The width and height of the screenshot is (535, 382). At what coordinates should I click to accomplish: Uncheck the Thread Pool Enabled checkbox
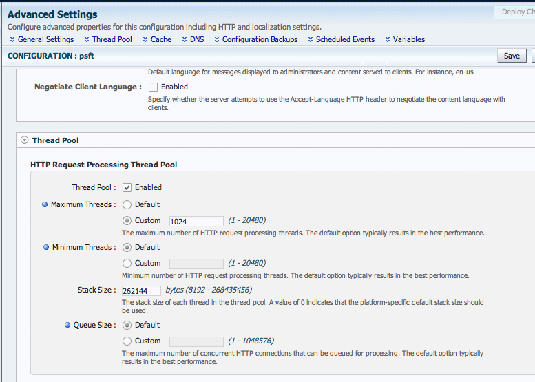pyautogui.click(x=127, y=188)
